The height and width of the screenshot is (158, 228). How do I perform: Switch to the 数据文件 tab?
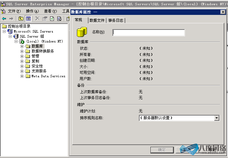point(97,20)
